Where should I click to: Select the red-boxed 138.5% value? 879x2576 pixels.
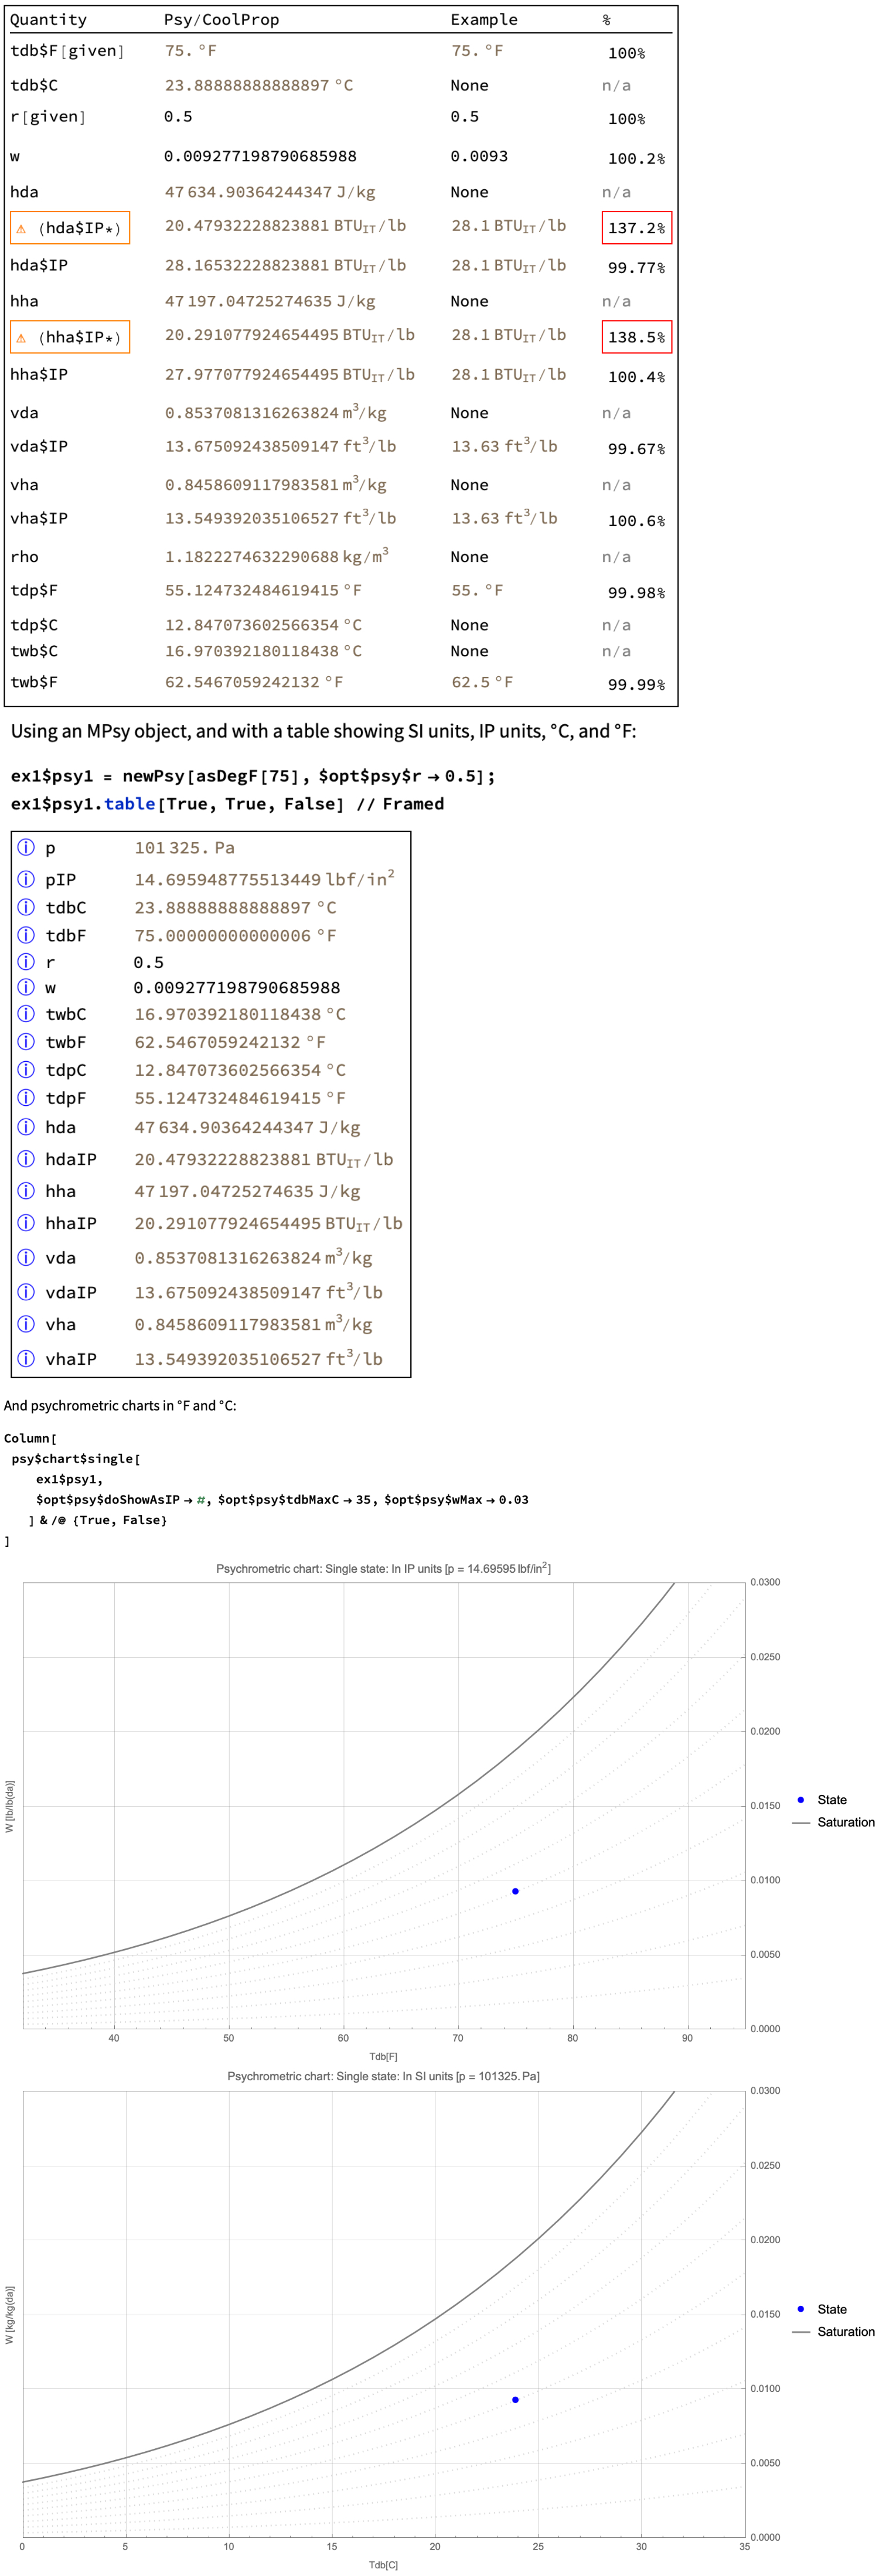tap(636, 337)
